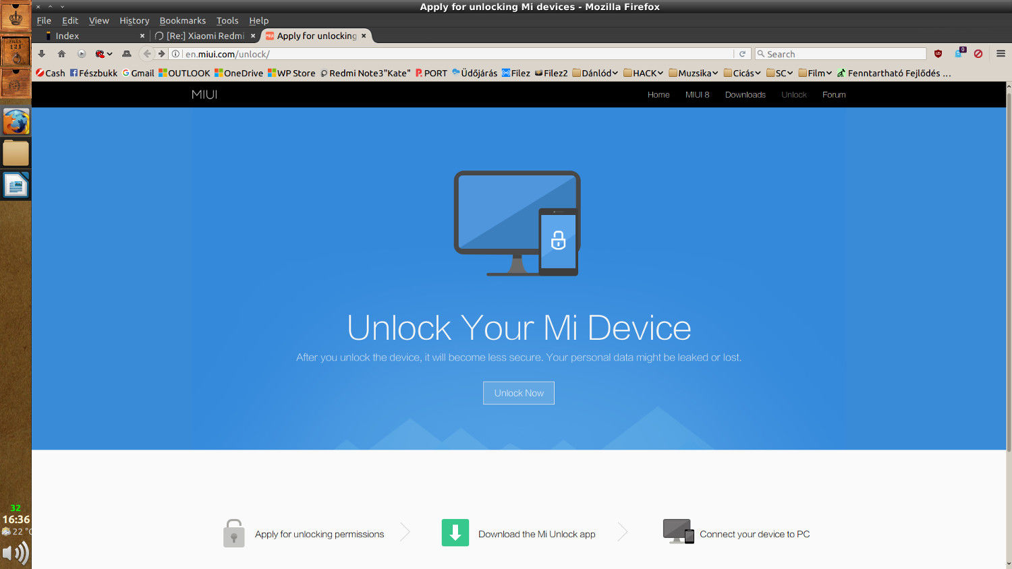
Task: Click the downloads arrow toolbar icon
Action: (x=42, y=54)
